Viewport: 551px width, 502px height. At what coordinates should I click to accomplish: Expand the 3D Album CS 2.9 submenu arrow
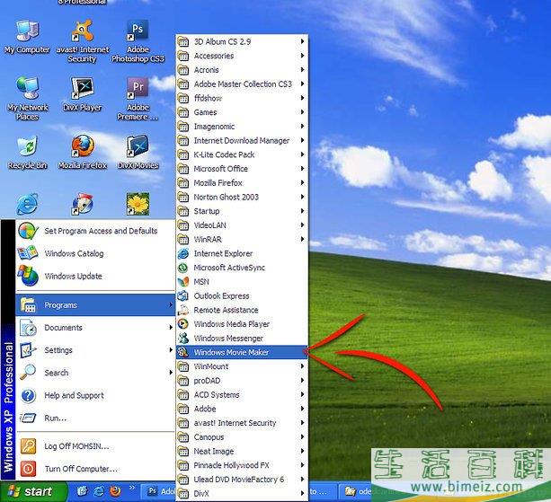click(x=302, y=41)
